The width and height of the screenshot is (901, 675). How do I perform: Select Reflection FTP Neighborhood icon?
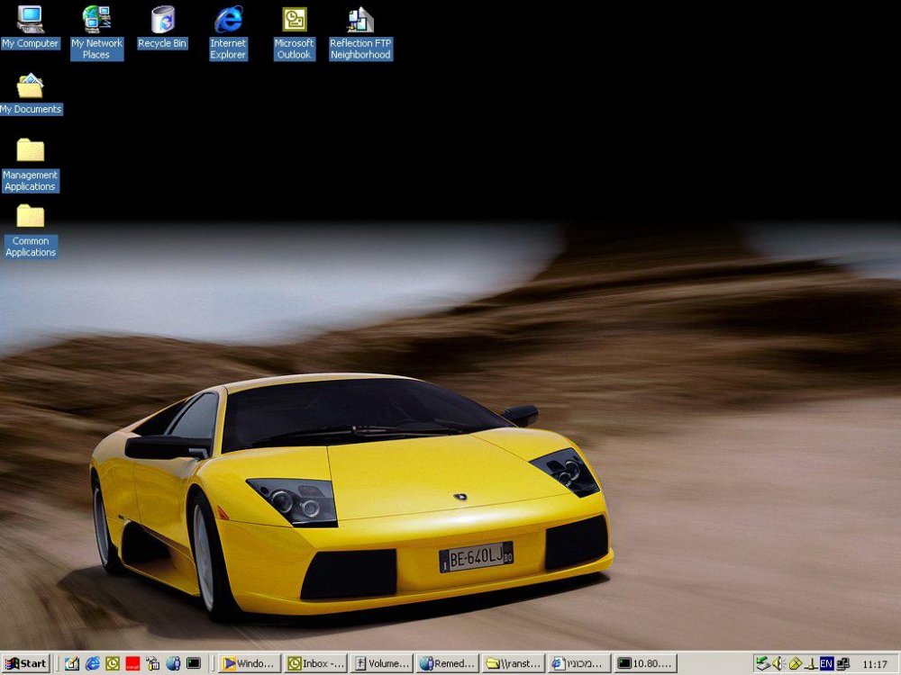360,32
